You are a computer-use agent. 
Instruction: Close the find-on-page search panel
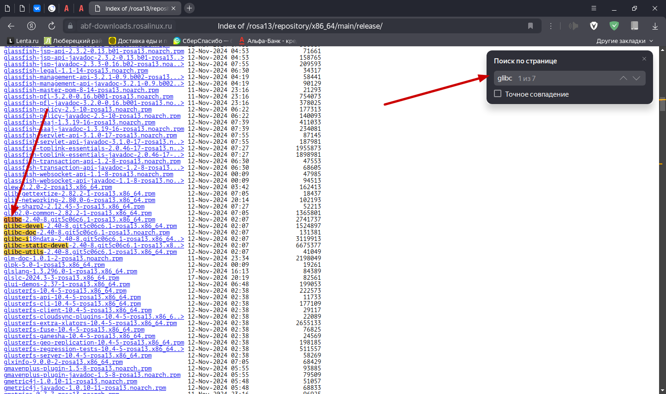[644, 59]
